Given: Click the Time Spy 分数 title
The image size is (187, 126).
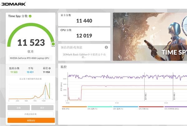Looking at the screenshot, I should click(18, 16).
